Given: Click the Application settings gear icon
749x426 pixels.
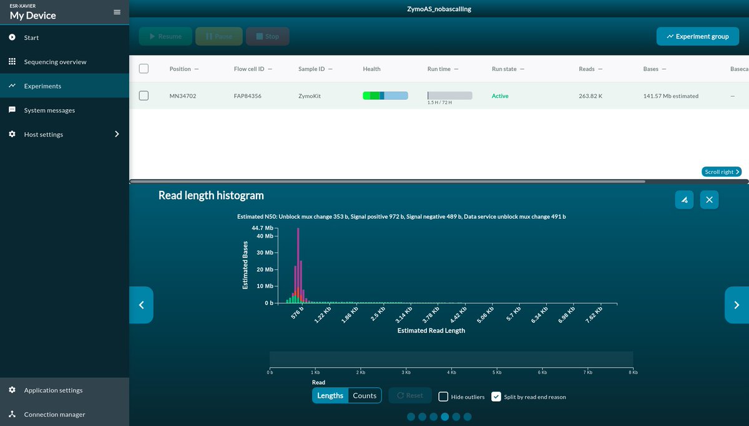Looking at the screenshot, I should pos(12,390).
